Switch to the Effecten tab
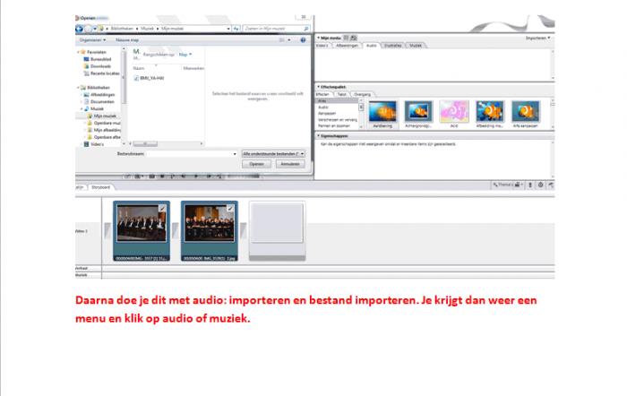 [322, 94]
